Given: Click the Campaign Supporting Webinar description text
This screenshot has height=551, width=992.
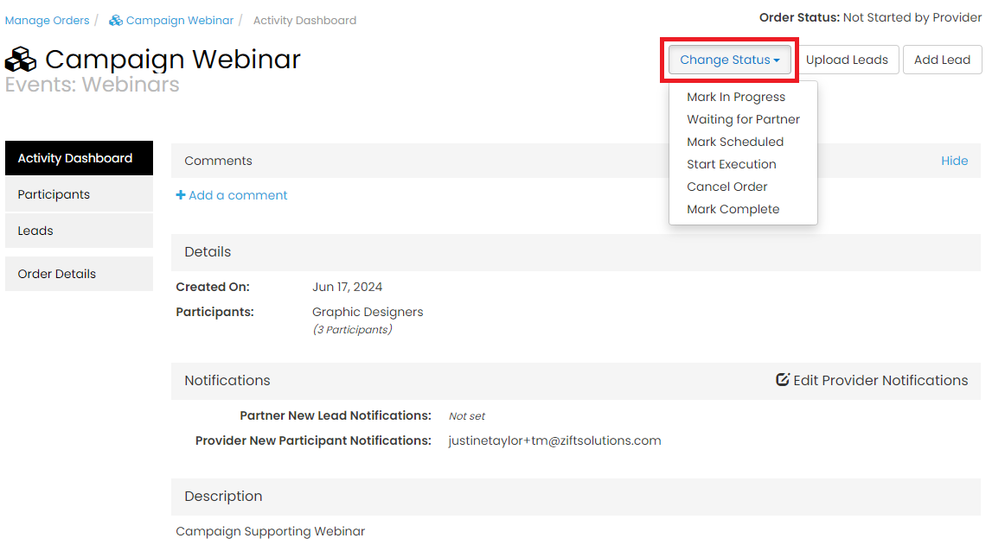Looking at the screenshot, I should 270,531.
